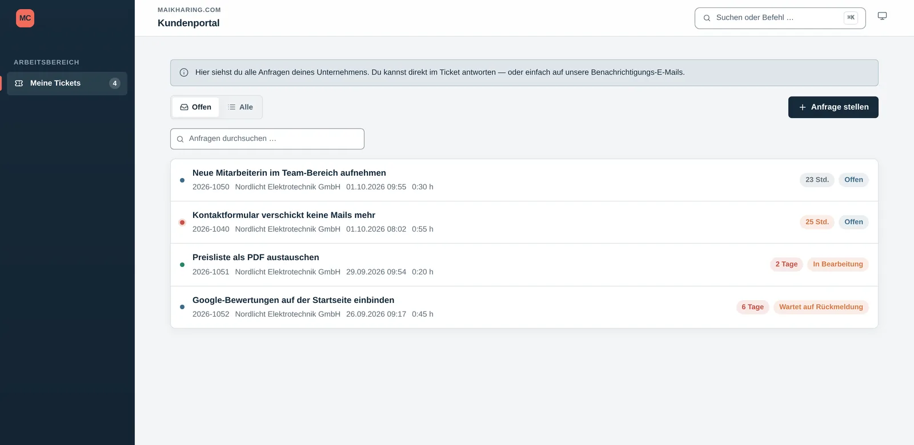Open Meine Tickets in the sidebar
Screen dimensions: 914x445
(x=67, y=83)
